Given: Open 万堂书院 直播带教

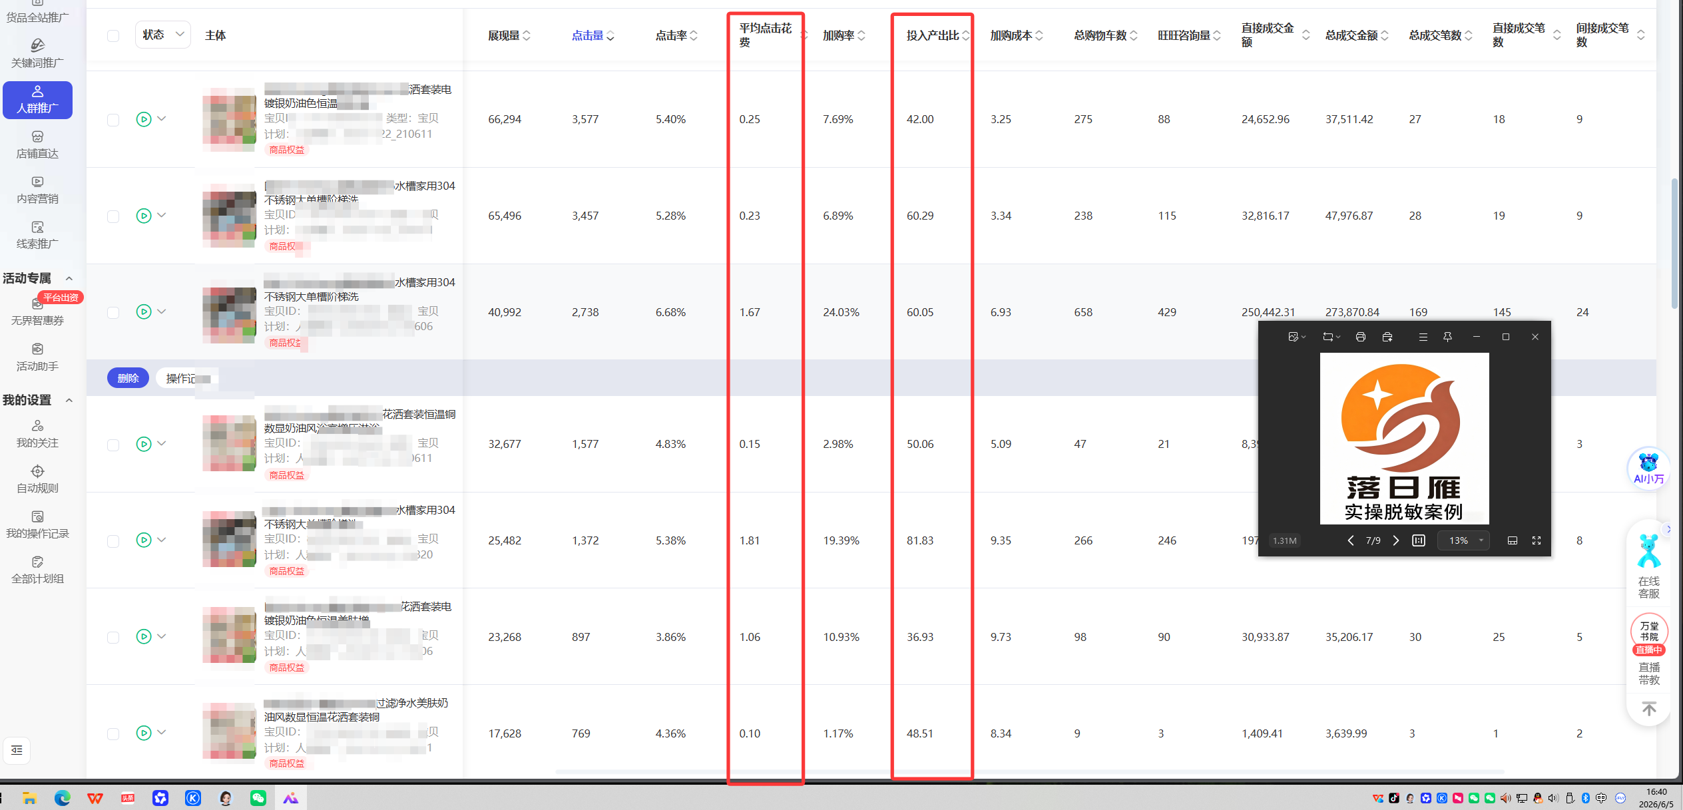Looking at the screenshot, I should click(1648, 650).
